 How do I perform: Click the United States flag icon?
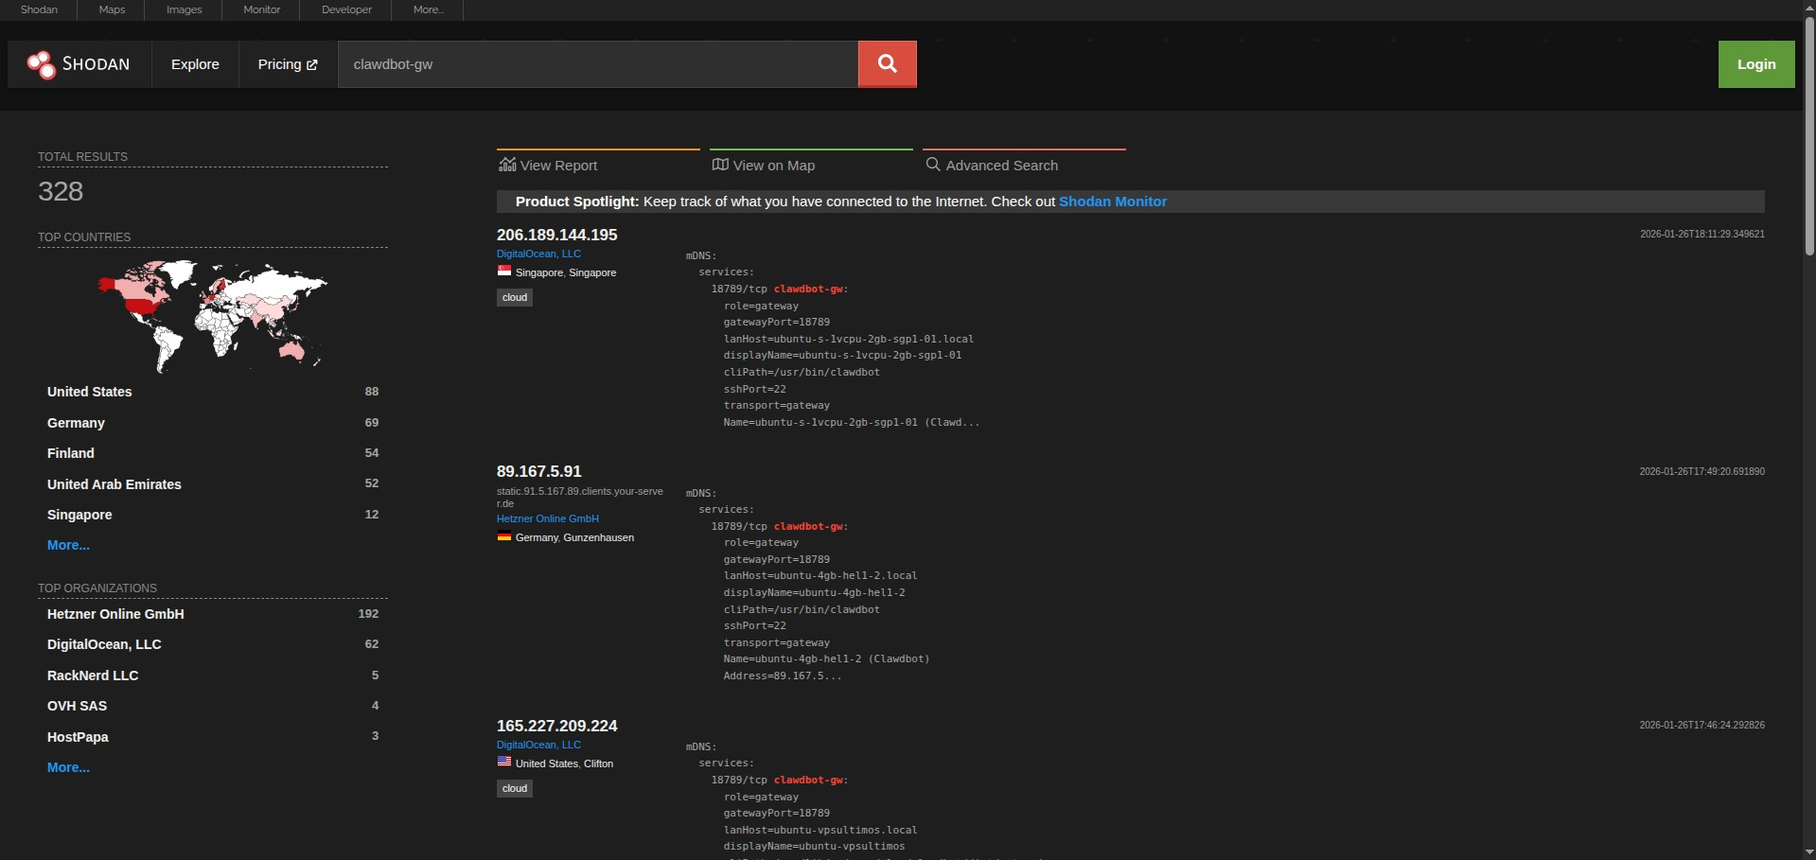click(x=504, y=763)
